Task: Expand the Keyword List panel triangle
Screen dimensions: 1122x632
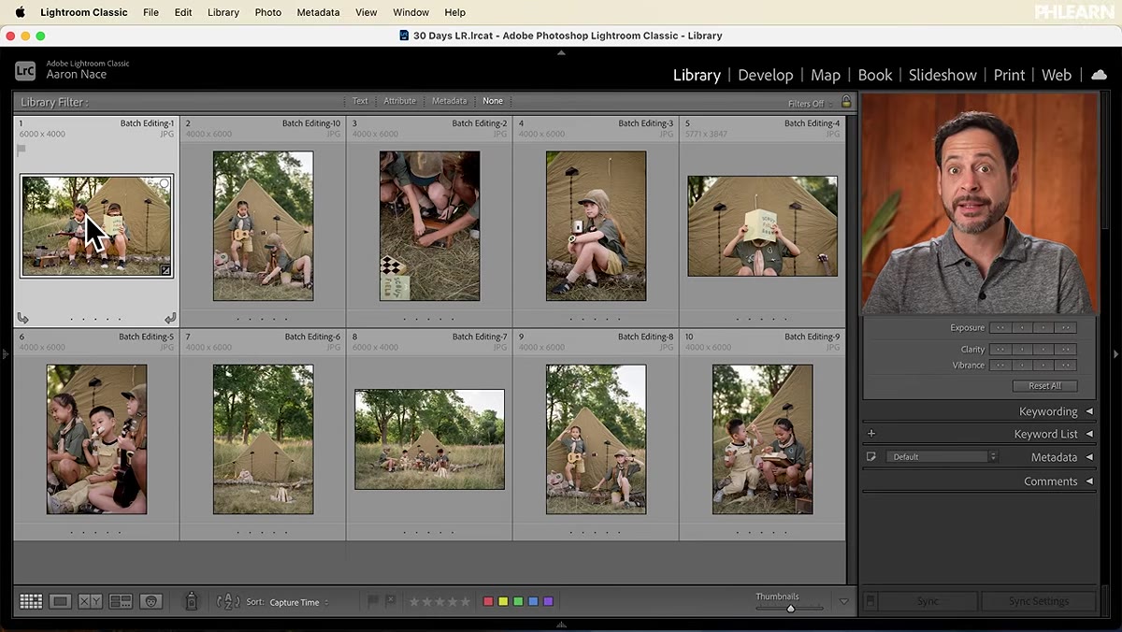Action: tap(1088, 434)
